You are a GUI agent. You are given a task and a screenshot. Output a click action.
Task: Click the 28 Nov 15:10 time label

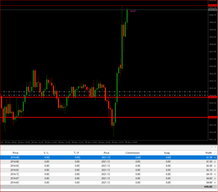118,142
